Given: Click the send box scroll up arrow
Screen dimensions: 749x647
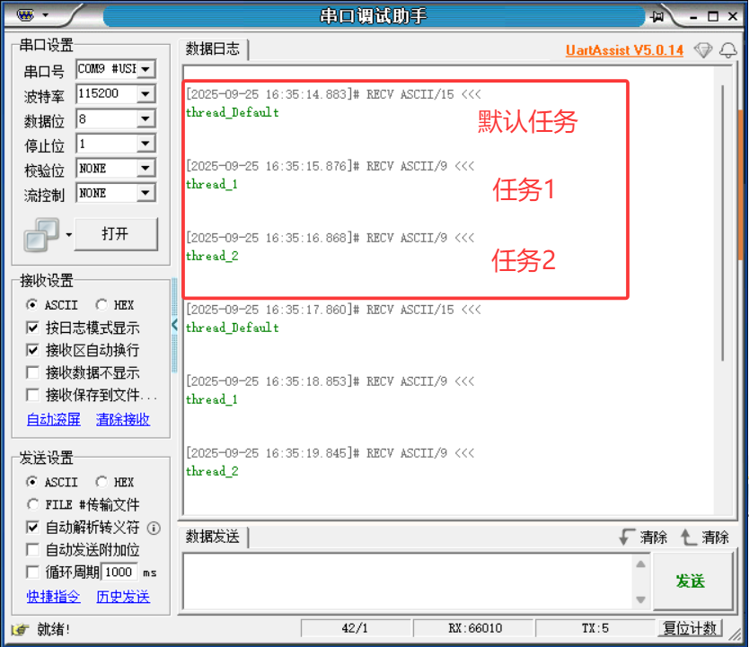Looking at the screenshot, I should pos(641,564).
